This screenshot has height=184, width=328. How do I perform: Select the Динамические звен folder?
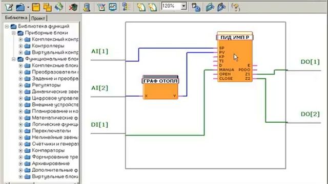click(x=55, y=91)
